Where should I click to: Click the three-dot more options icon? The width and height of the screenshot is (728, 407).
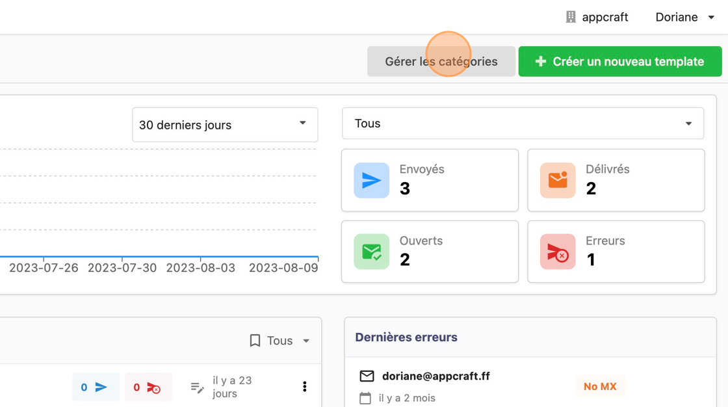coord(304,387)
